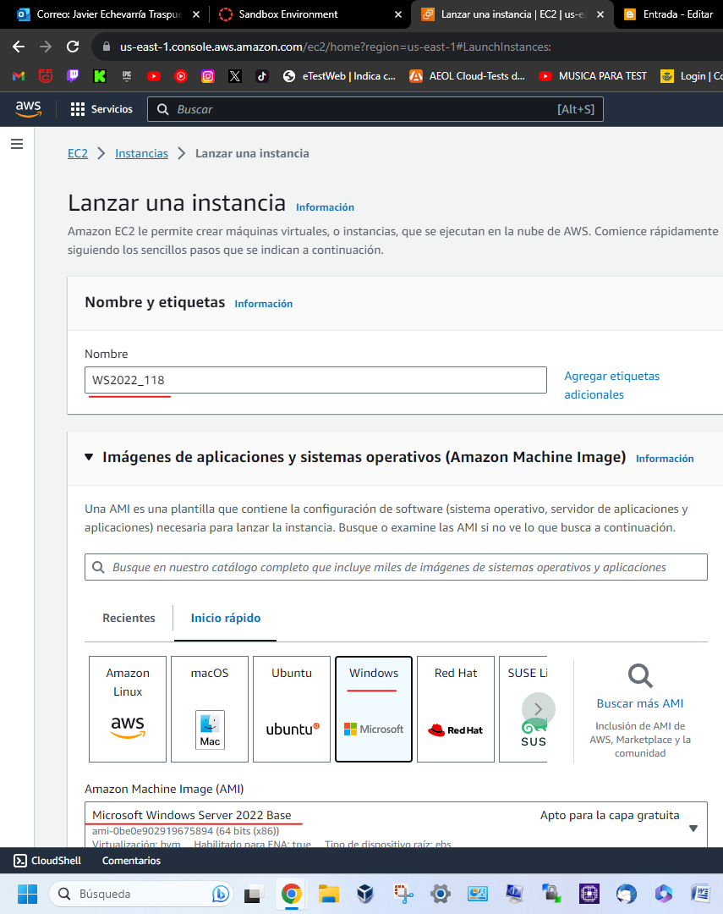Image resolution: width=723 pixels, height=914 pixels.
Task: Click the magnifier icon above Buscar más AMI
Action: [640, 676]
